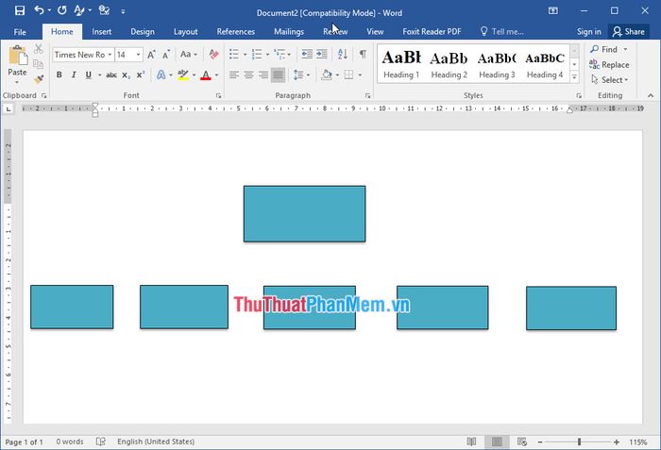
Task: Click the Sort icon in Paragraph group
Action: [x=343, y=55]
